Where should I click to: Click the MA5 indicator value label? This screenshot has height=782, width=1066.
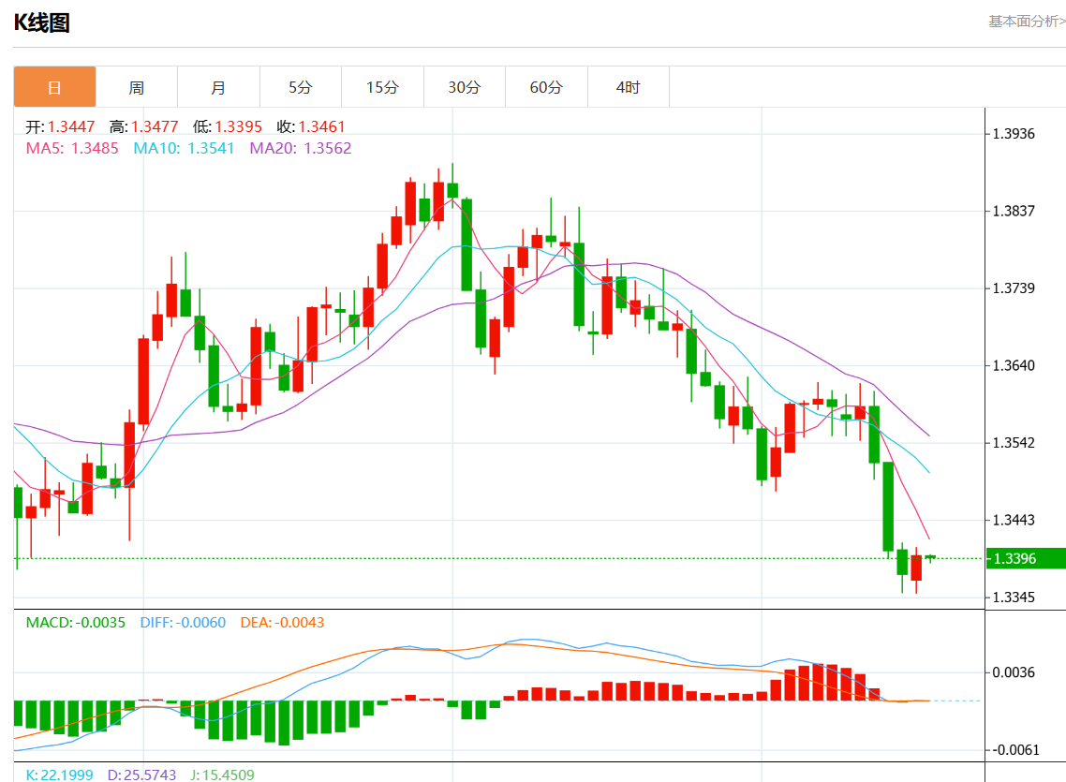[72, 148]
